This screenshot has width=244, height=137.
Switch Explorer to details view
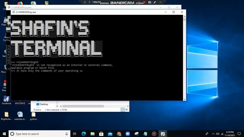123,110
